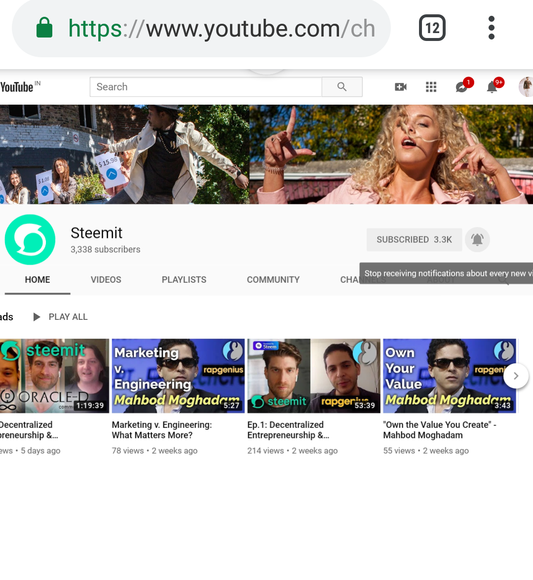Open the tab switcher showing 12 tabs
Viewport: 533px width, 580px height.
click(432, 28)
